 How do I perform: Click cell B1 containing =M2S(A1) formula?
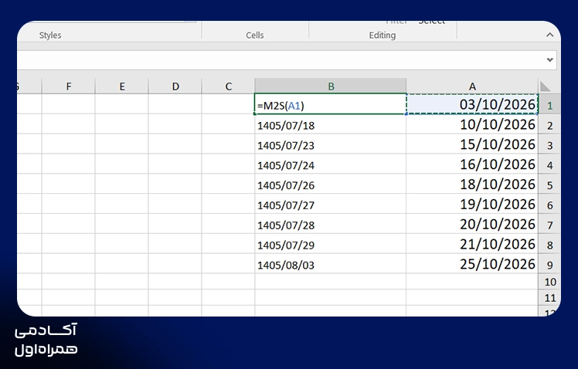point(331,104)
